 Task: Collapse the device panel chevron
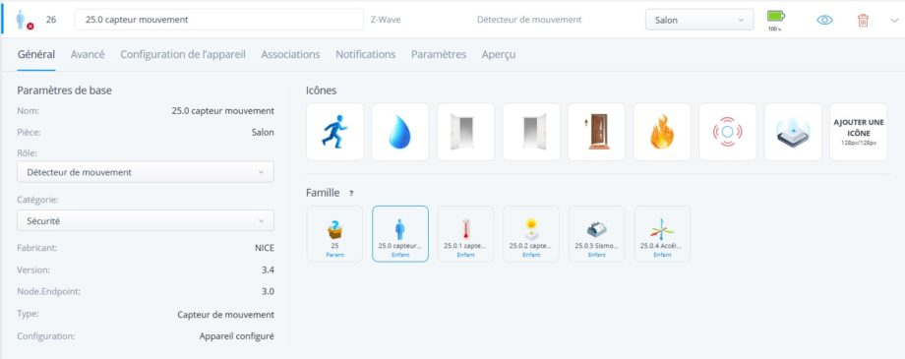[894, 21]
